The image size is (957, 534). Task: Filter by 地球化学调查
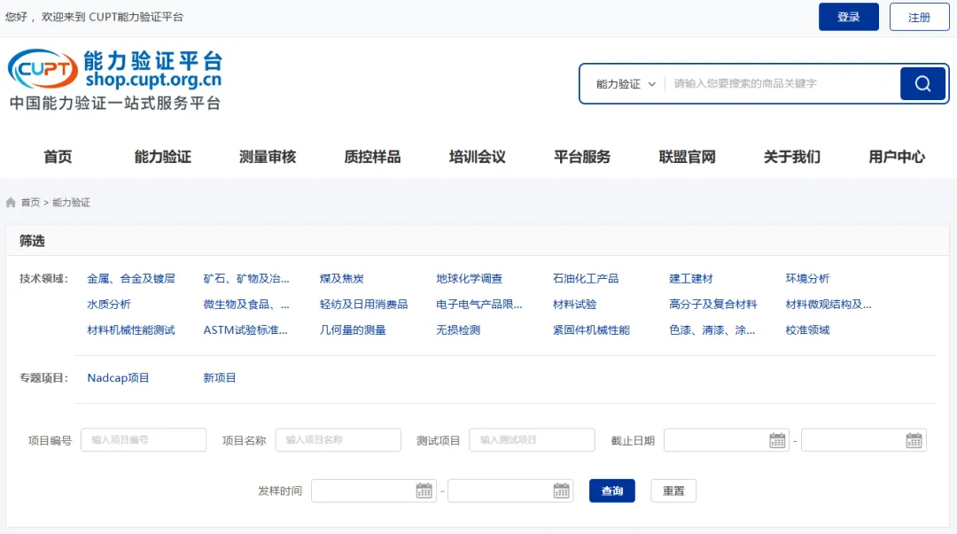click(470, 278)
